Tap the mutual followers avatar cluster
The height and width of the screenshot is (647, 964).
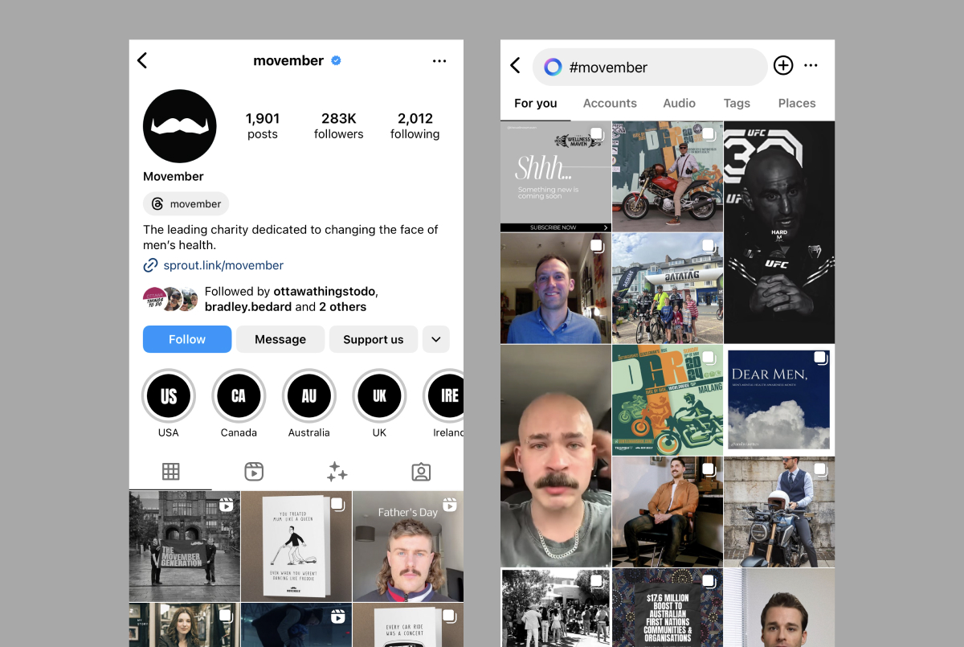(x=170, y=299)
